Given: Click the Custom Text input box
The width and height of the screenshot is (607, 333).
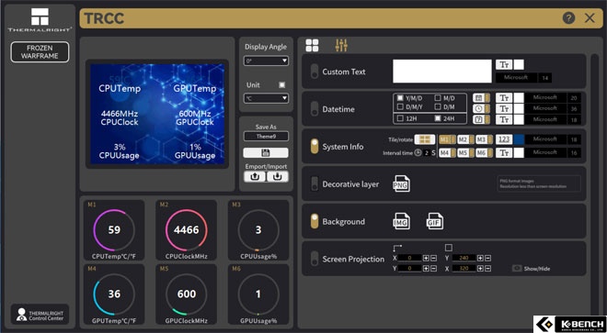Looking at the screenshot, I should click(x=442, y=71).
